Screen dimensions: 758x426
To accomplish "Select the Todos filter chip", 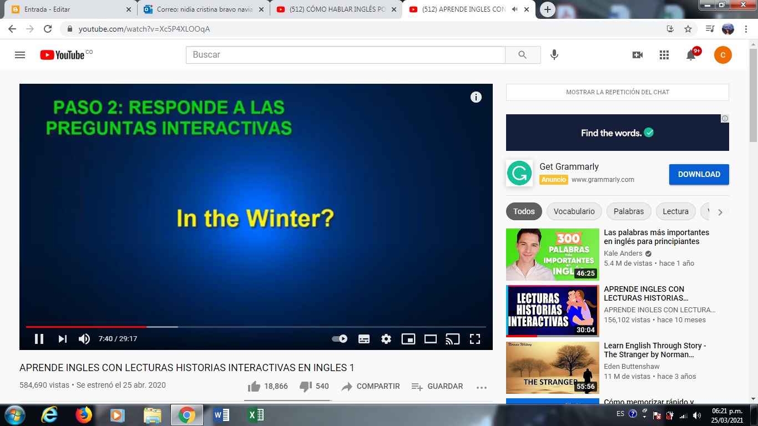I will point(524,211).
